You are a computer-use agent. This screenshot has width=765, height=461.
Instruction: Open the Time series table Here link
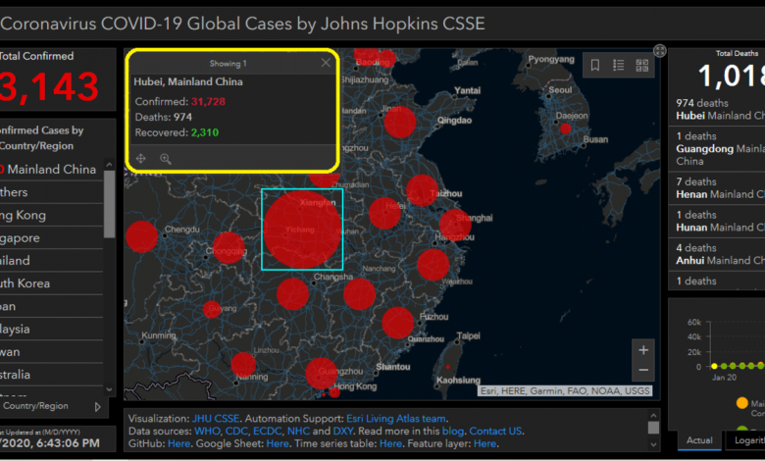coord(390,444)
